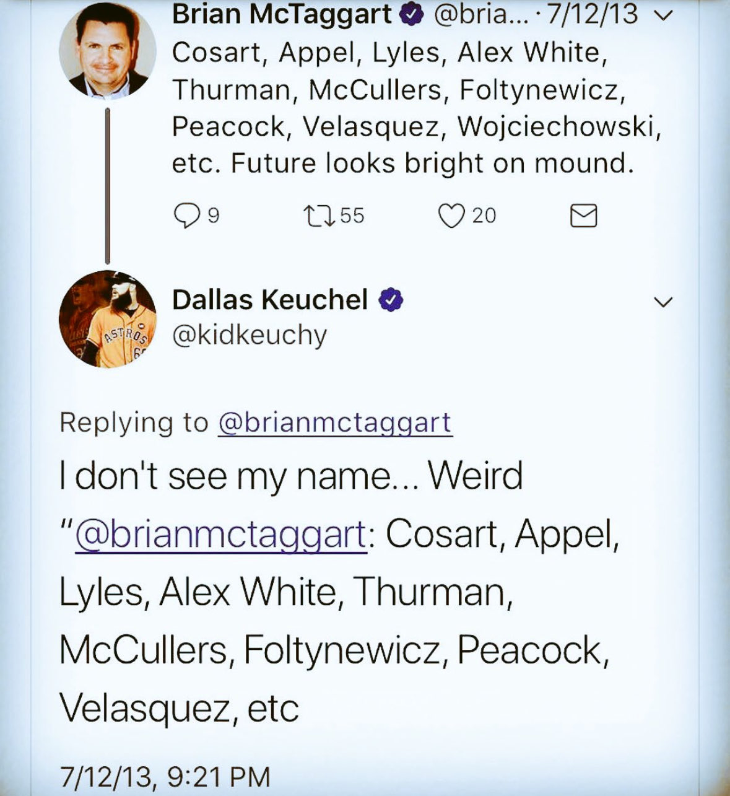Expand the options chevron on Brian's tweet
The image size is (730, 796).
click(x=663, y=17)
